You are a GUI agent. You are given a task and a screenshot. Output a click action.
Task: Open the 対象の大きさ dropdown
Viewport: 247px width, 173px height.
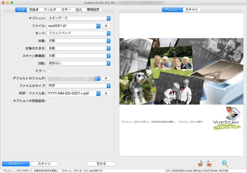79,48
